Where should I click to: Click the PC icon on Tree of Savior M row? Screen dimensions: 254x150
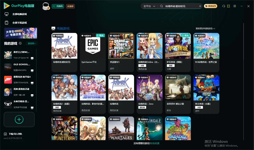click(32, 58)
